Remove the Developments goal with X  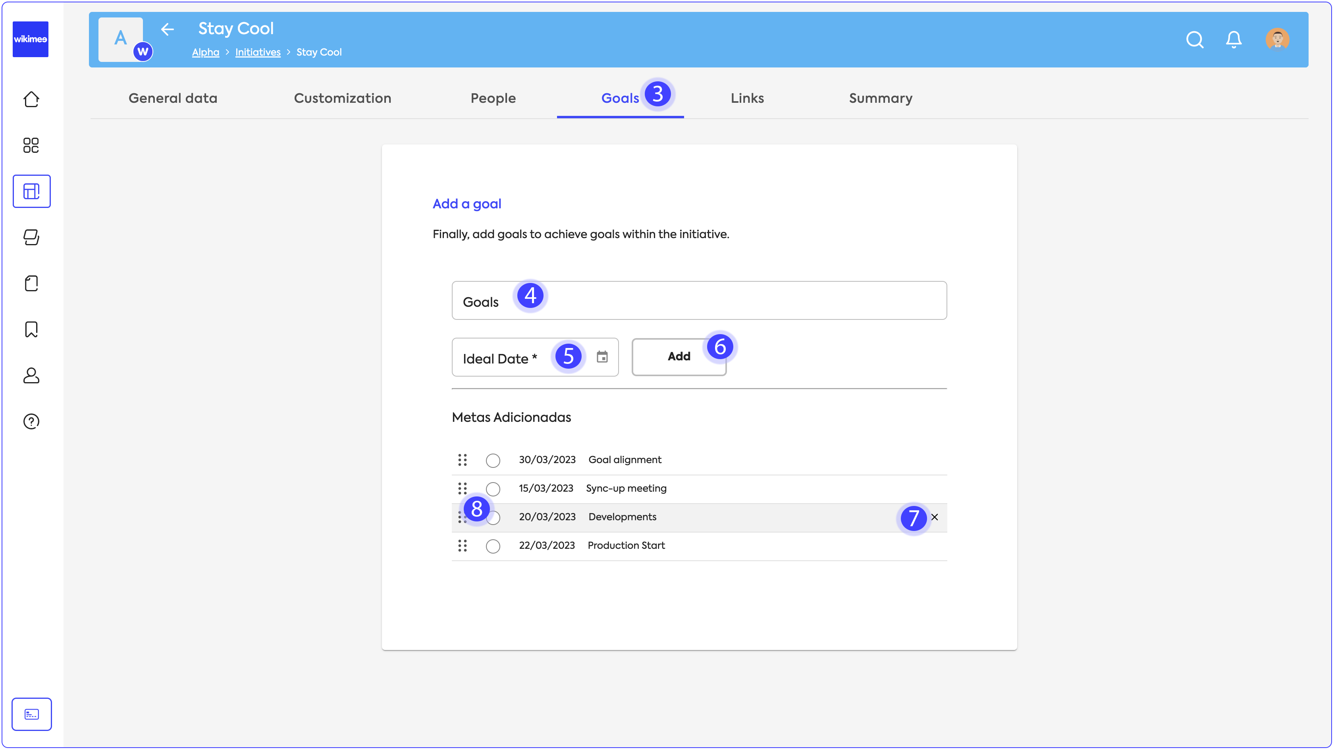pos(934,517)
